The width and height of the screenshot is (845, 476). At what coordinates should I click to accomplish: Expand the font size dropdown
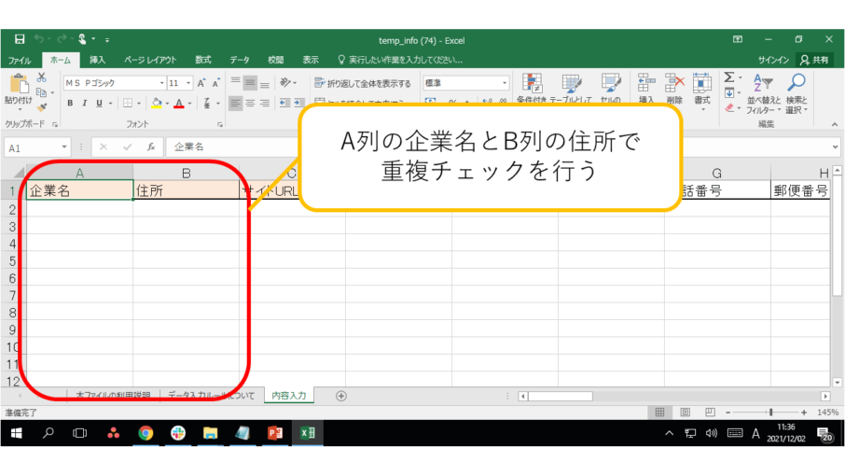pyautogui.click(x=188, y=83)
